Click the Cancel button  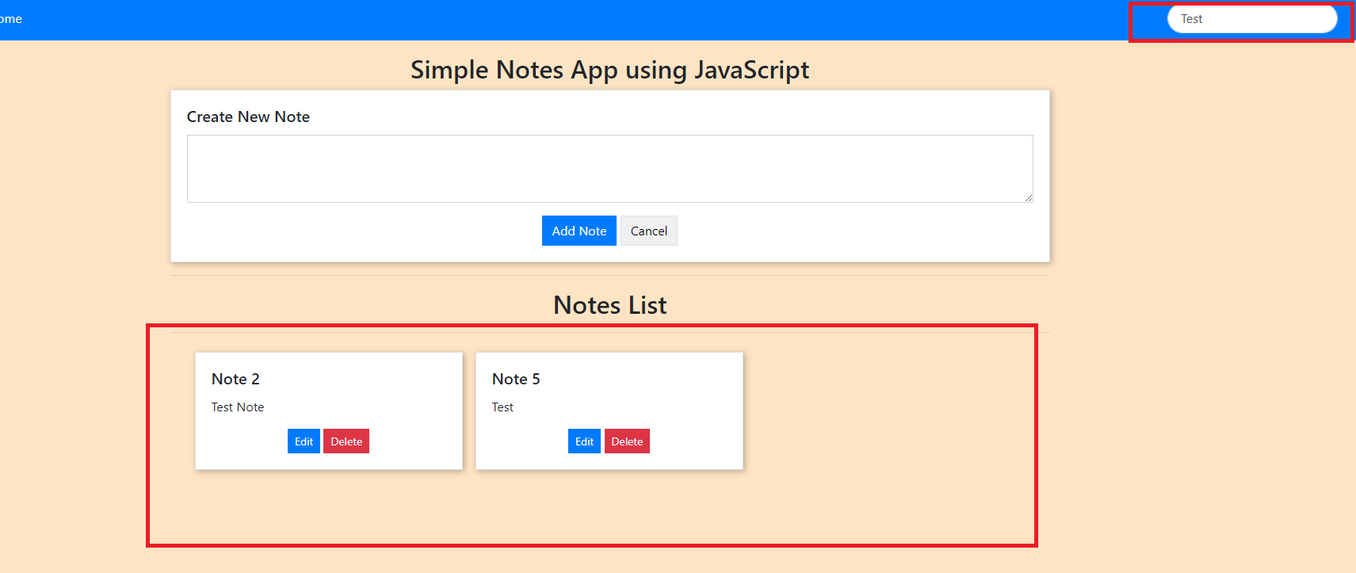click(648, 231)
